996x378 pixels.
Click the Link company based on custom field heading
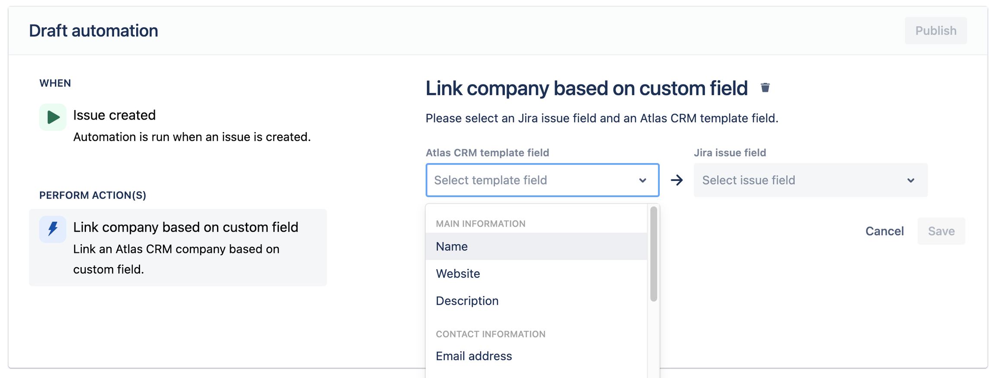pos(587,88)
